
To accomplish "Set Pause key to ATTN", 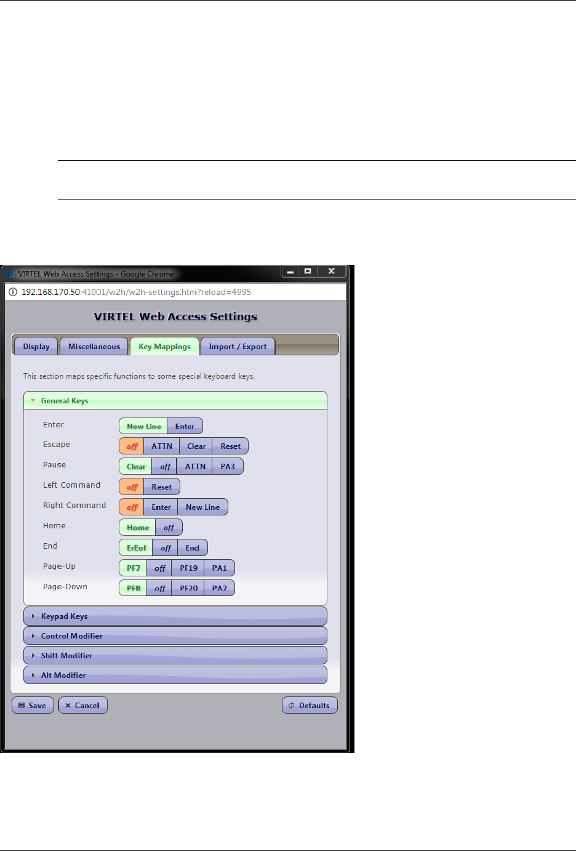I will tap(195, 467).
